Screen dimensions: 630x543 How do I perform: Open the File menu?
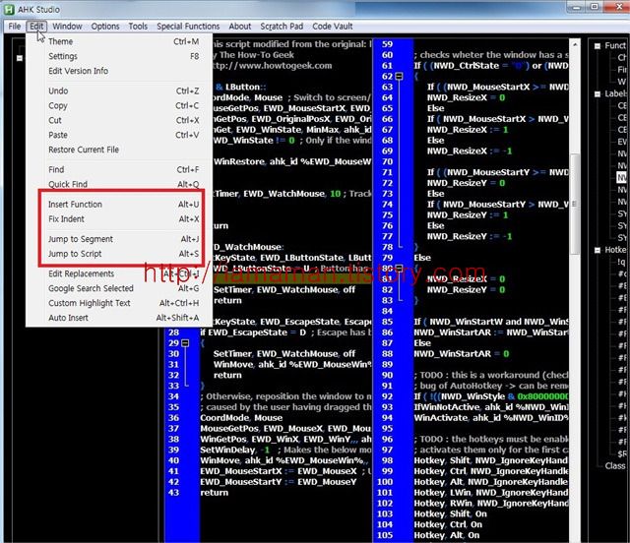[15, 27]
